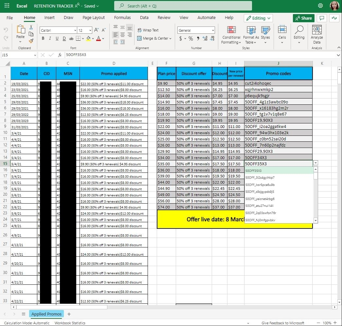
Task: Decrease font size with the smaller A
Action: coord(104,30)
